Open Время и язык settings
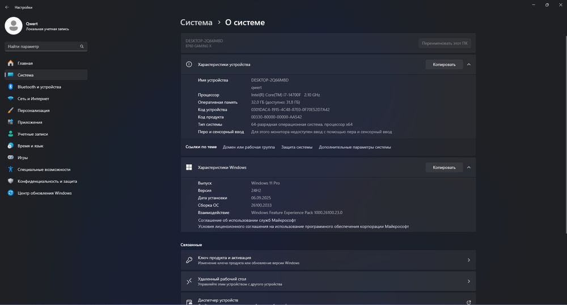The height and width of the screenshot is (305, 567). click(46, 146)
